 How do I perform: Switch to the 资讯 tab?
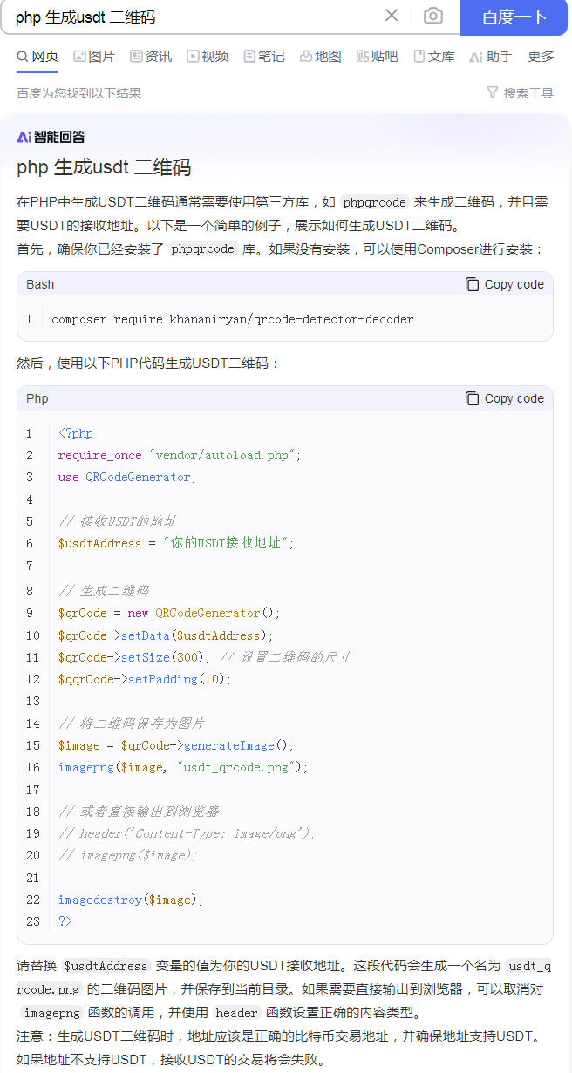[x=151, y=57]
